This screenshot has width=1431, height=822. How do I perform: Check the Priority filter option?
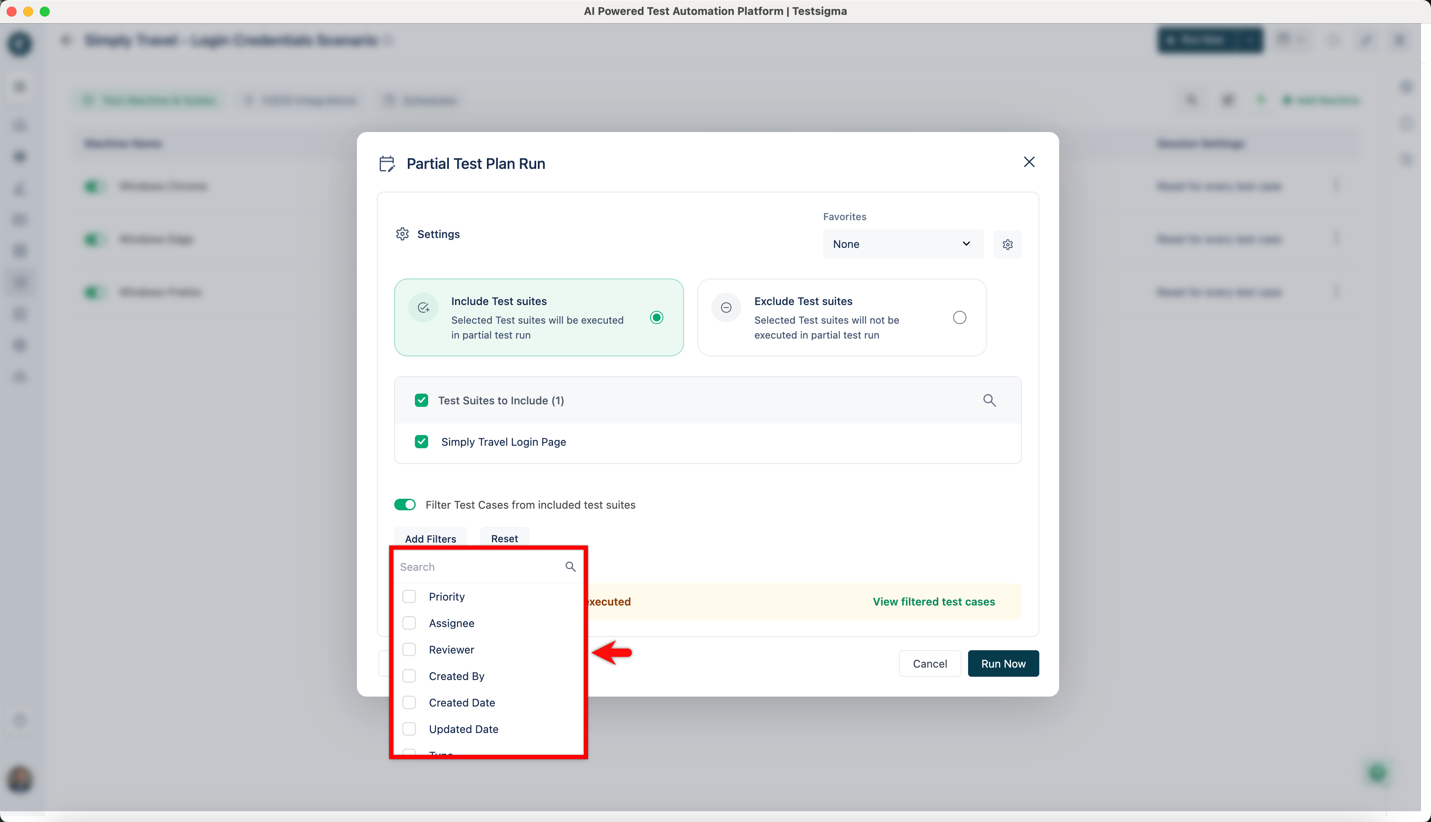[x=409, y=597]
